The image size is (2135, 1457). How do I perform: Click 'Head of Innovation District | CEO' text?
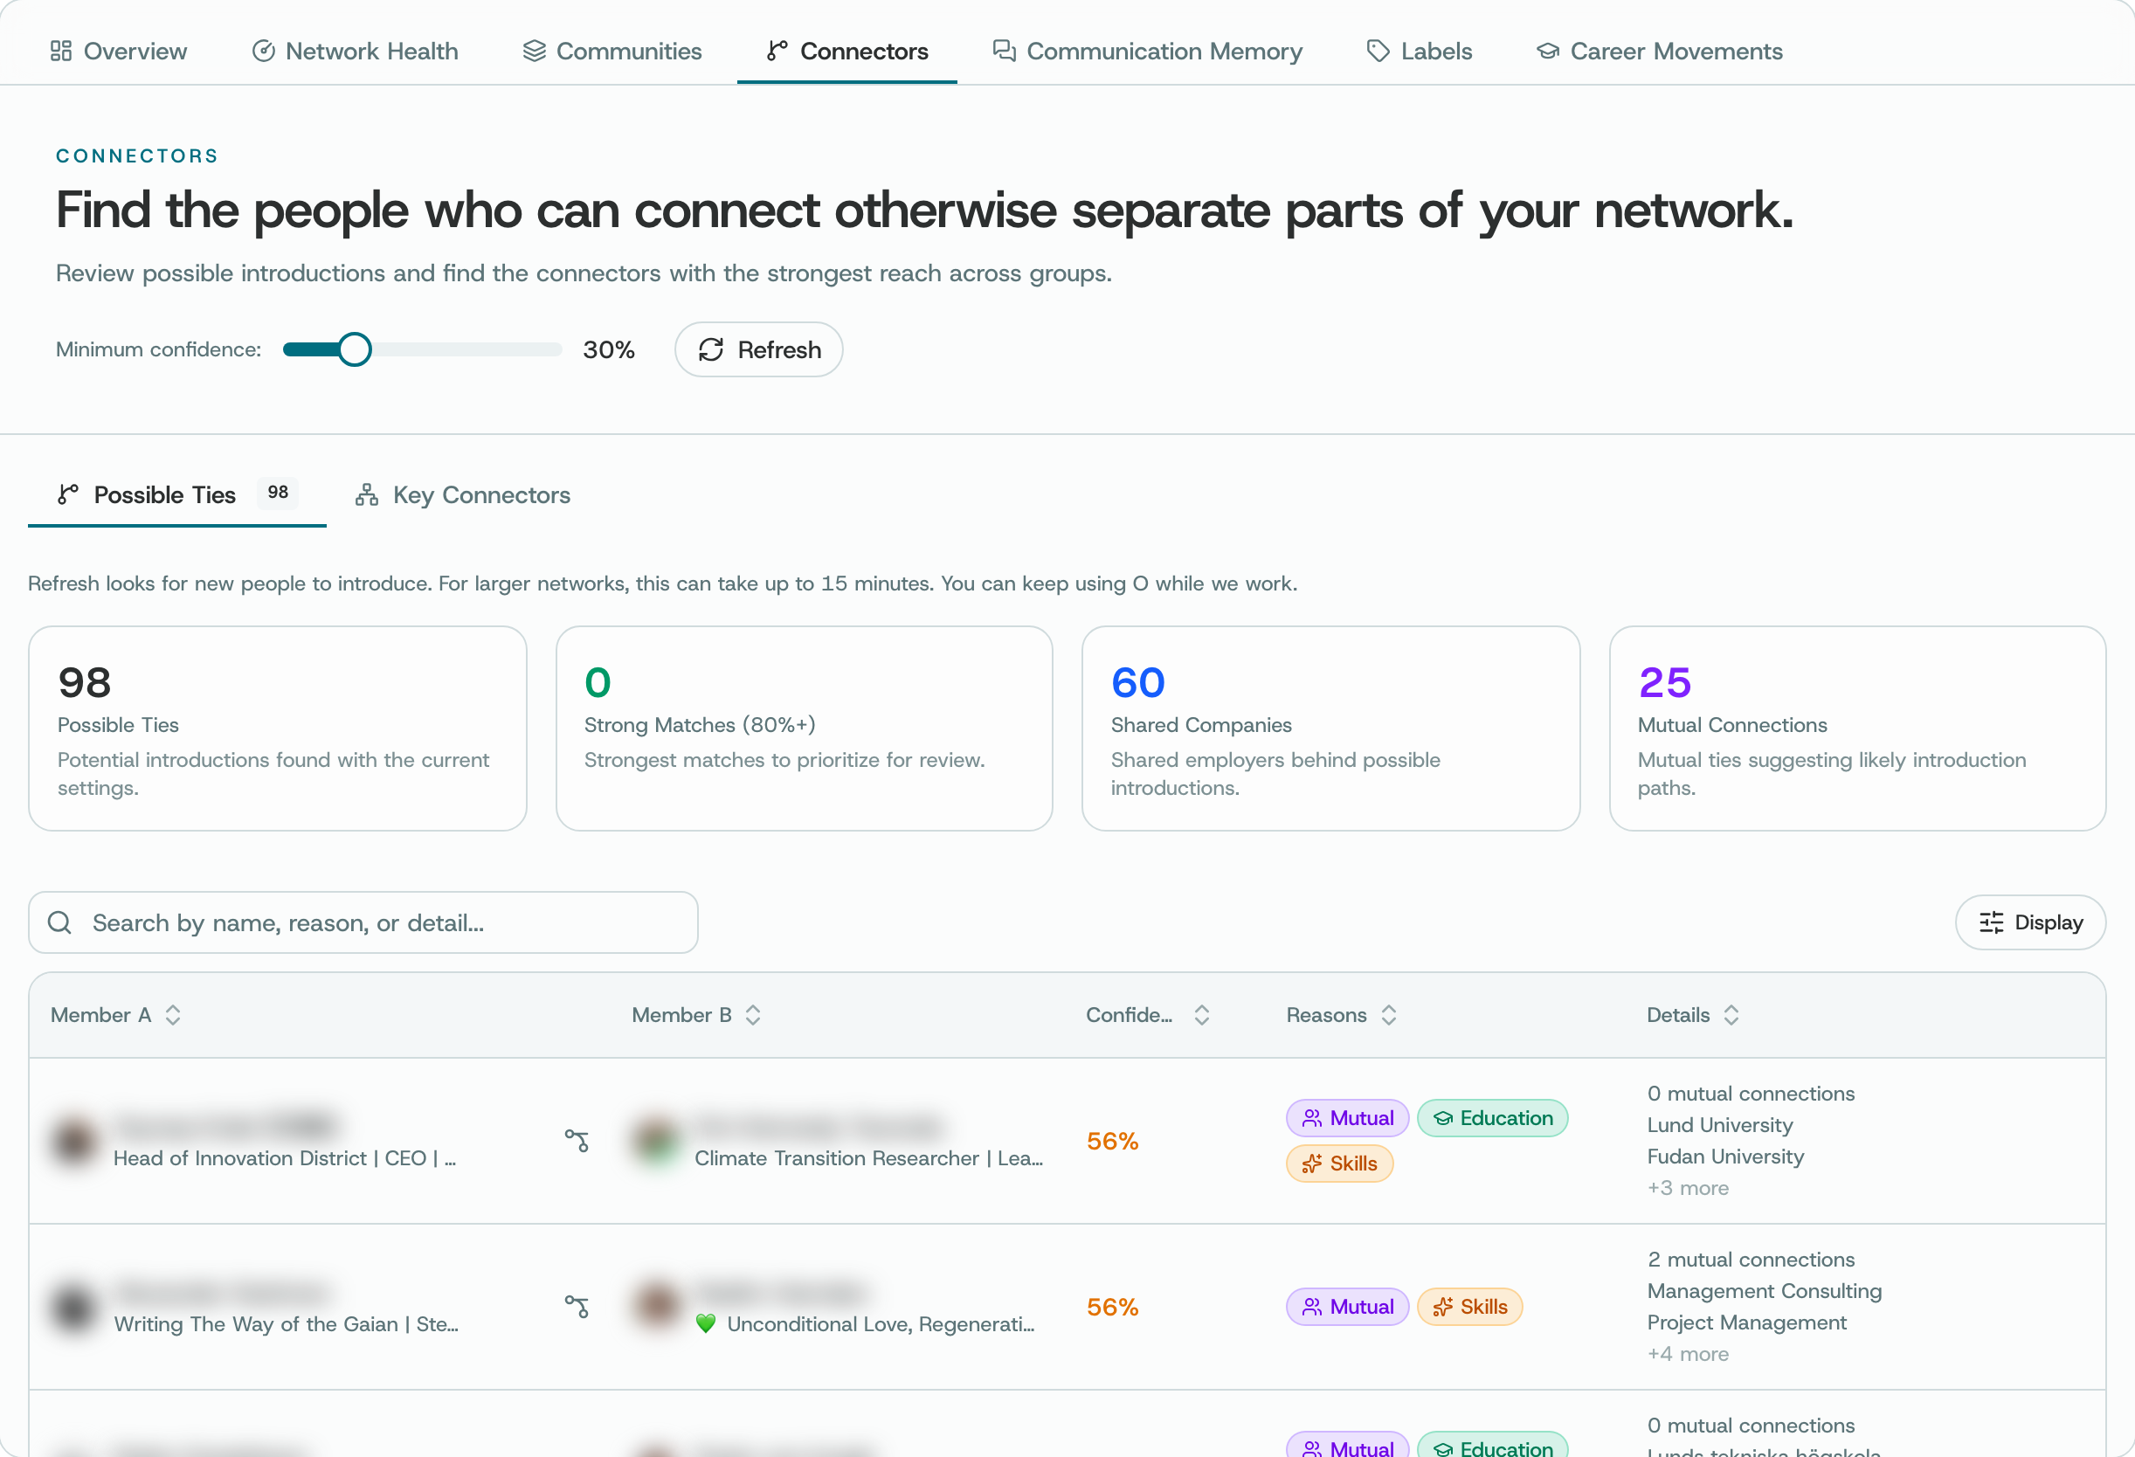click(285, 1158)
